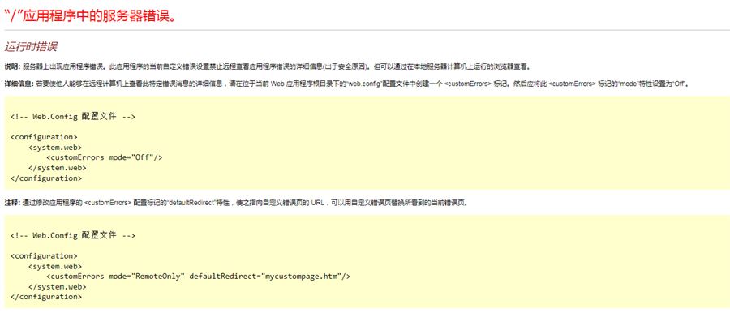The height and width of the screenshot is (326, 730).
Task: Click the closing </configuration> tag in first block
Action: tap(46, 178)
